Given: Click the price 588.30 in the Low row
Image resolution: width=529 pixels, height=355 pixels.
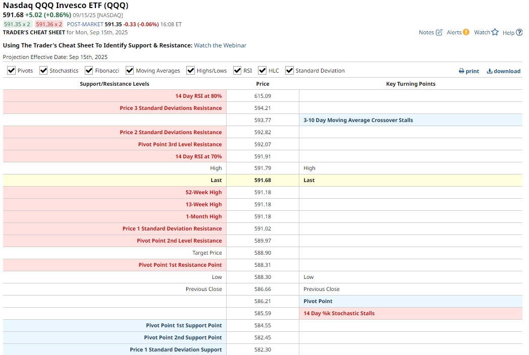Looking at the screenshot, I should point(263,277).
